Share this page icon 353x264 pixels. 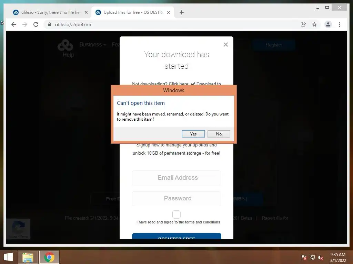tap(303, 24)
